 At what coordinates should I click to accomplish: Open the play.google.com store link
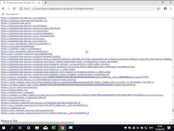[x=77, y=82]
